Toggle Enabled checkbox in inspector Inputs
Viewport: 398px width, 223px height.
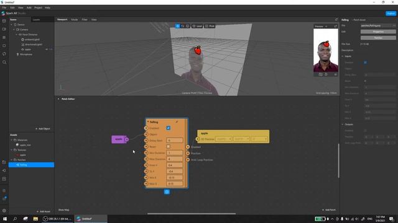click(365, 63)
